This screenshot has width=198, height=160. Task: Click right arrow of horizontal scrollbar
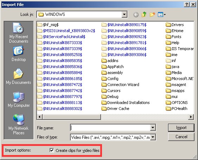(191, 117)
